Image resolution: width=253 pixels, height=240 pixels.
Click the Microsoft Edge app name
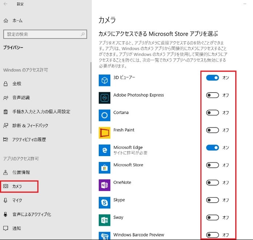(128, 147)
